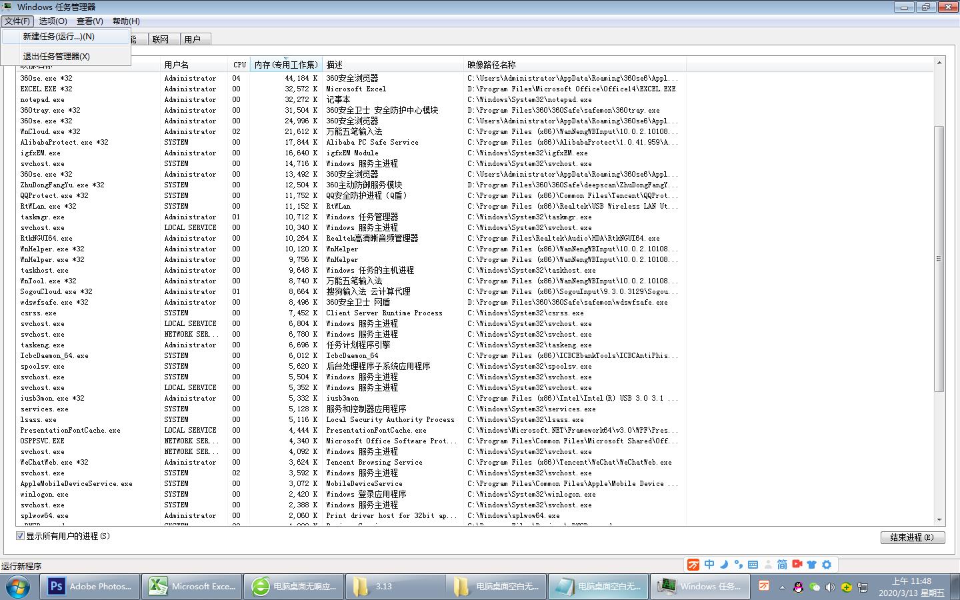Open the 3.13 folder taskbar button
The height and width of the screenshot is (600, 960).
point(396,587)
